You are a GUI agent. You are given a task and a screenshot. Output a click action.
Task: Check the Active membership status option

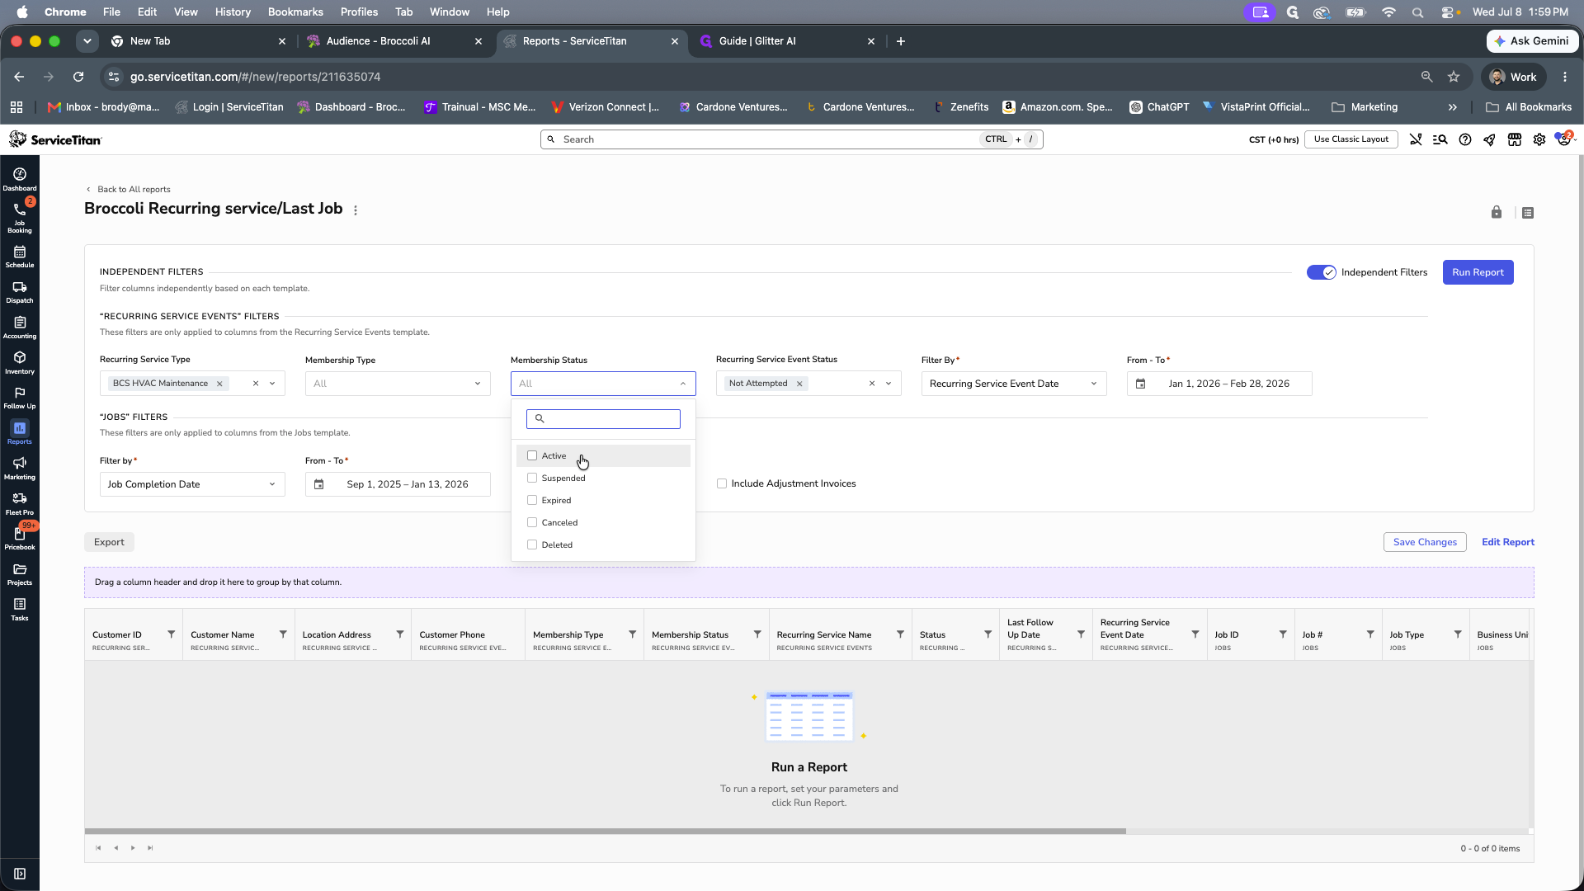532,455
